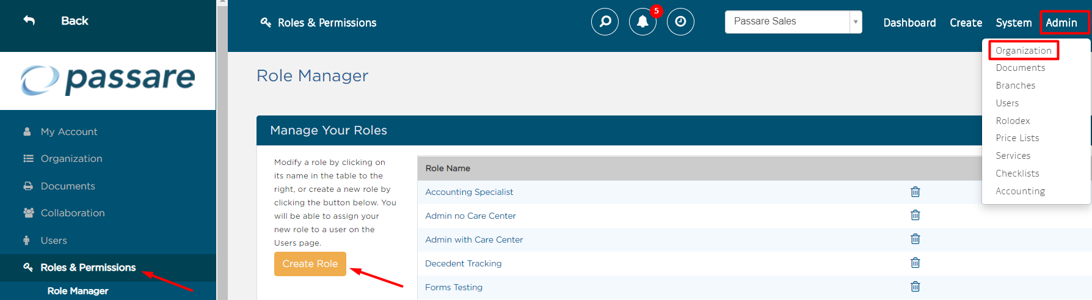Click the My Account person icon

[x=27, y=131]
